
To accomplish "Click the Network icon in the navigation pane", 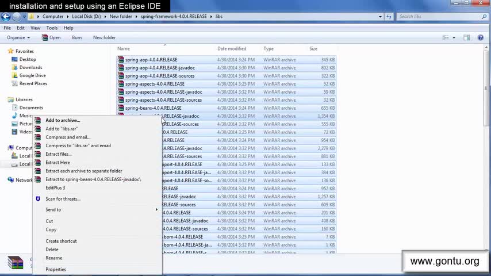I will tap(11, 180).
